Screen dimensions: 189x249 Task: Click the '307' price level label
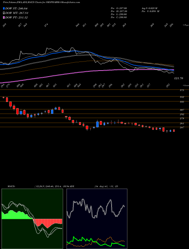[x=182, y=110]
